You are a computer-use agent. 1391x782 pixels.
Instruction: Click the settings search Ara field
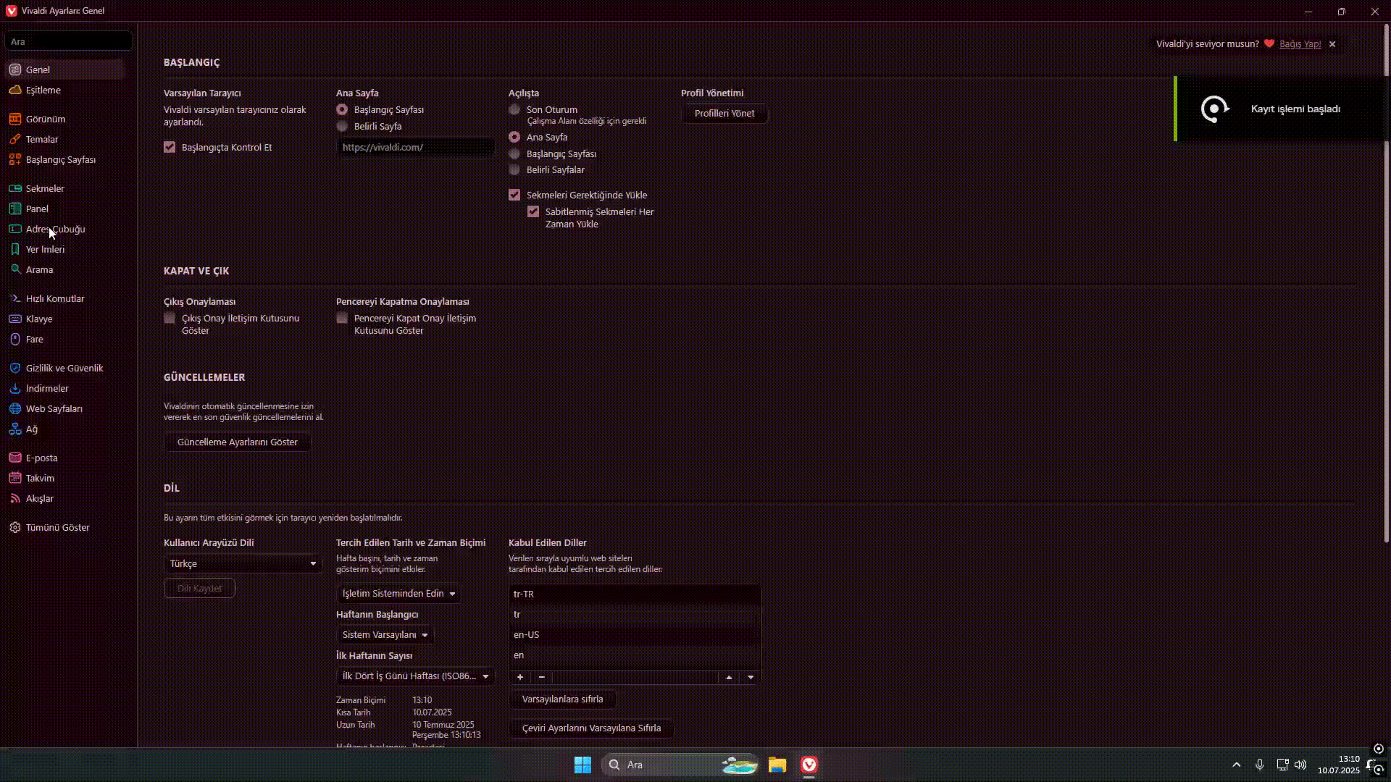[69, 41]
